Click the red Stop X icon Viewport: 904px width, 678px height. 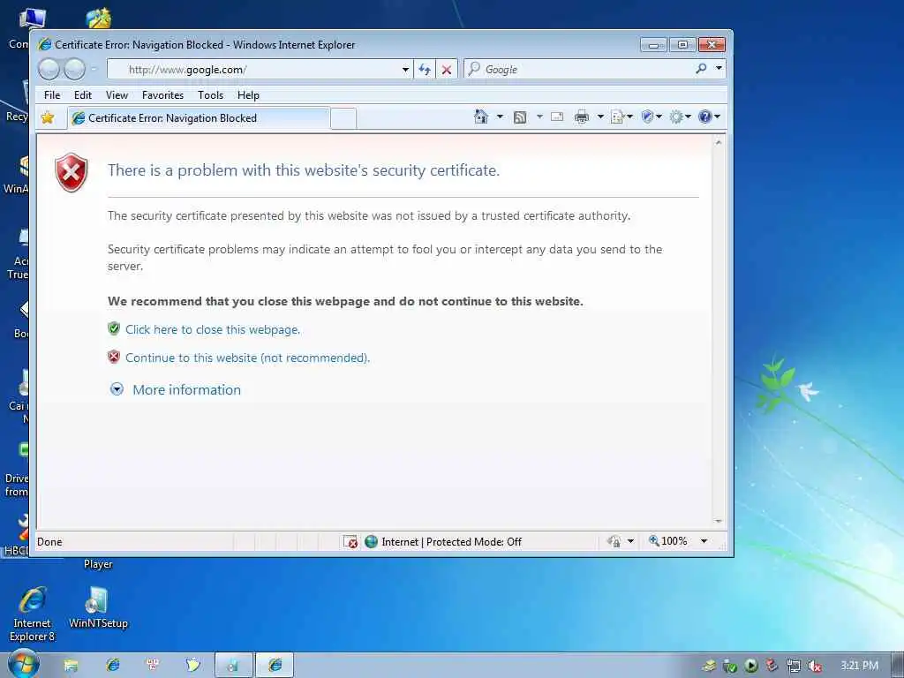pos(446,70)
